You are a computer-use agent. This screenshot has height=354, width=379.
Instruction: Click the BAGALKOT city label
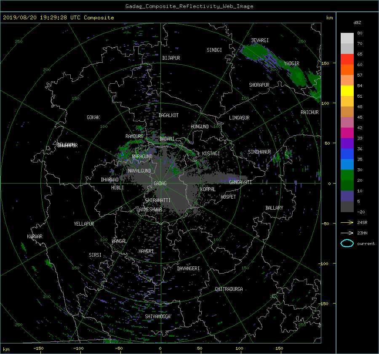coord(168,115)
